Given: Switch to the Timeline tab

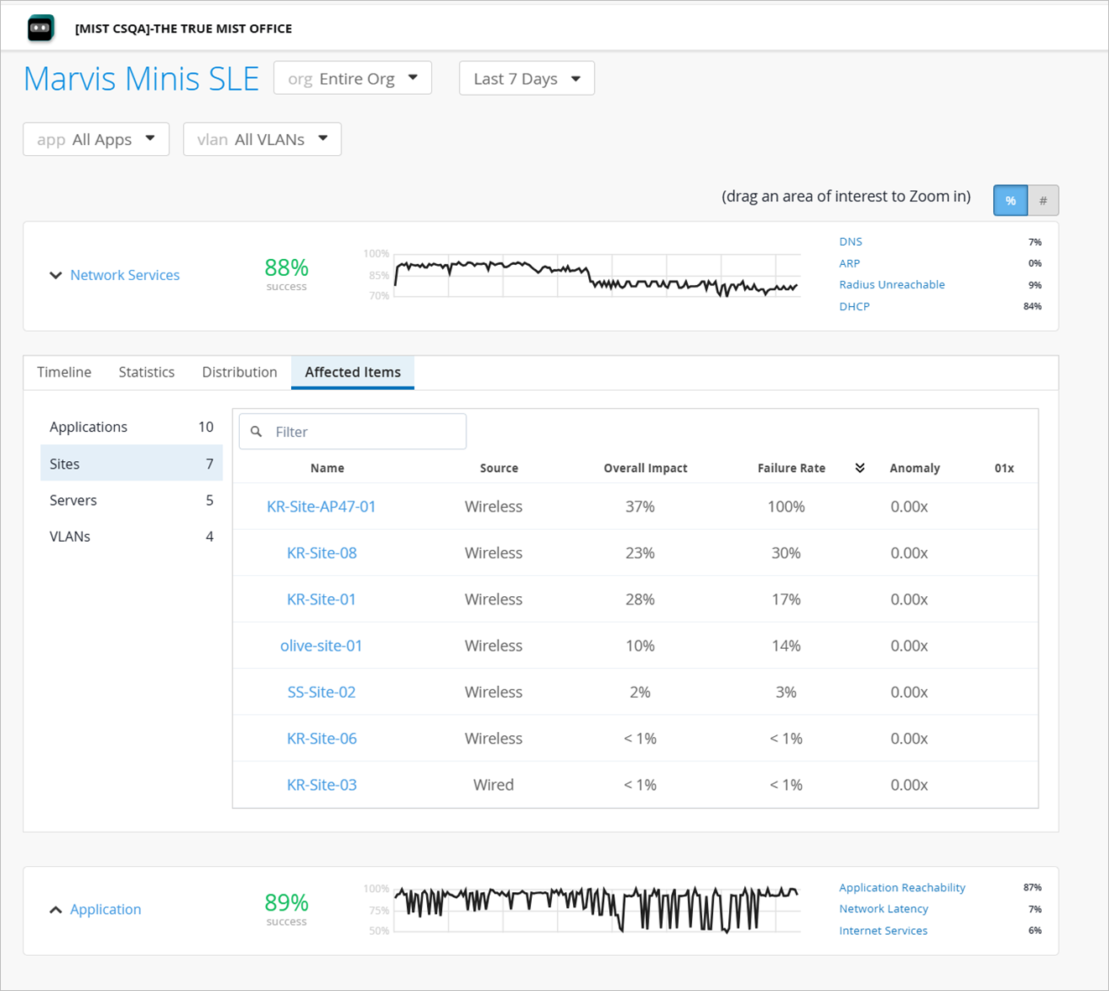Looking at the screenshot, I should [x=65, y=372].
